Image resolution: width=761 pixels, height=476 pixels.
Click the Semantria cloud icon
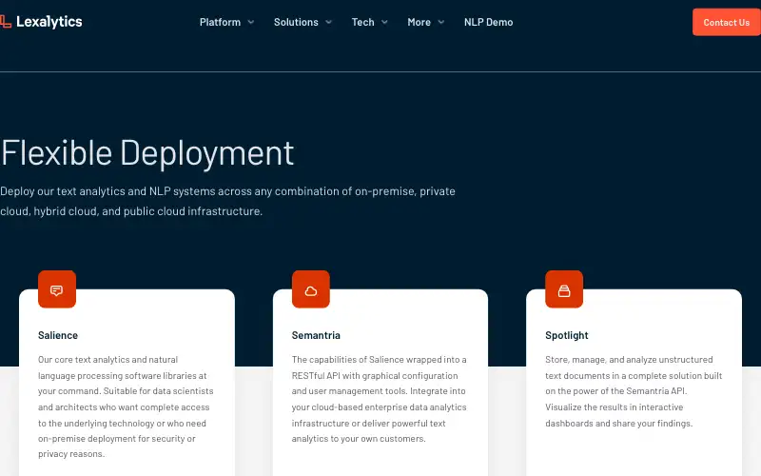pos(311,289)
